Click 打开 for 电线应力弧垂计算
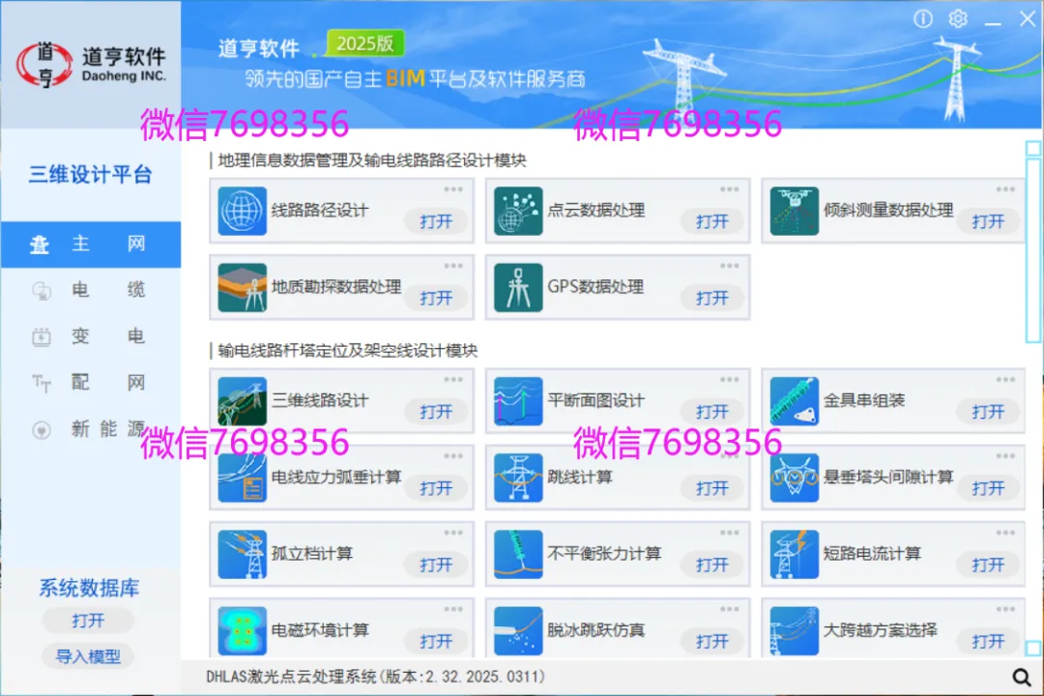Screen dimensions: 1044x696 point(436,489)
